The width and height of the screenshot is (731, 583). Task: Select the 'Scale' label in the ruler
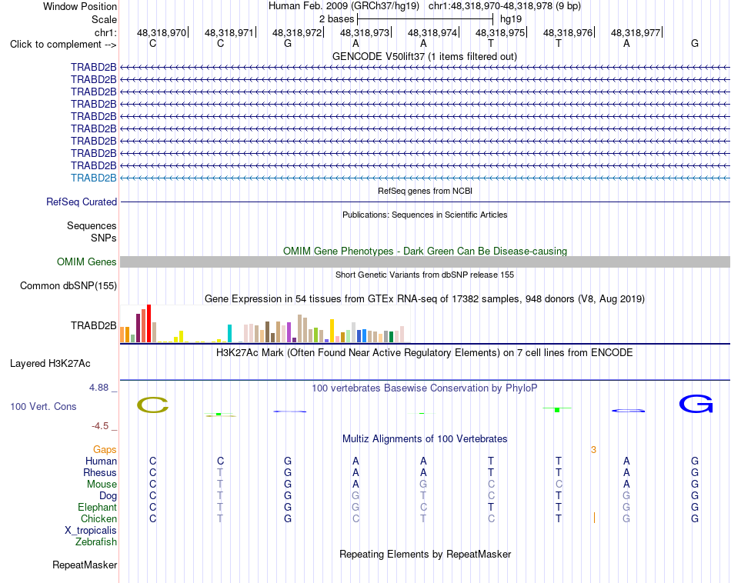pyautogui.click(x=104, y=19)
